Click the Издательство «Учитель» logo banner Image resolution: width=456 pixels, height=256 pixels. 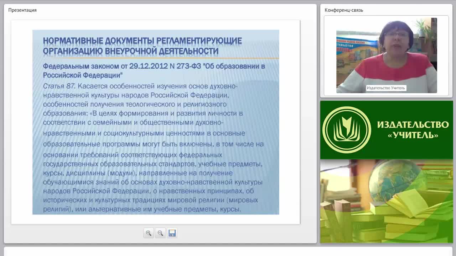pyautogui.click(x=387, y=130)
